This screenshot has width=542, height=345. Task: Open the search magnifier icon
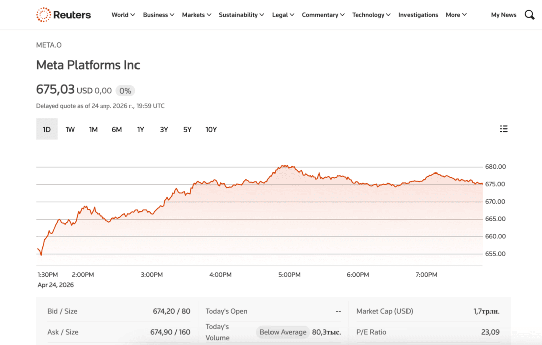pos(529,15)
